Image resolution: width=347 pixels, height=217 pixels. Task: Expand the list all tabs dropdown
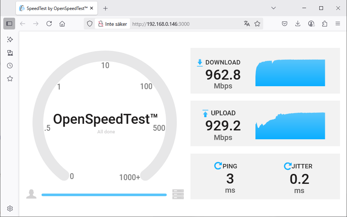[274, 8]
